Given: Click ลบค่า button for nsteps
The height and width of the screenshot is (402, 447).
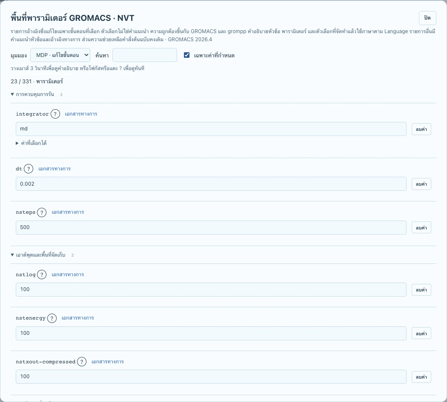Looking at the screenshot, I should (x=421, y=228).
